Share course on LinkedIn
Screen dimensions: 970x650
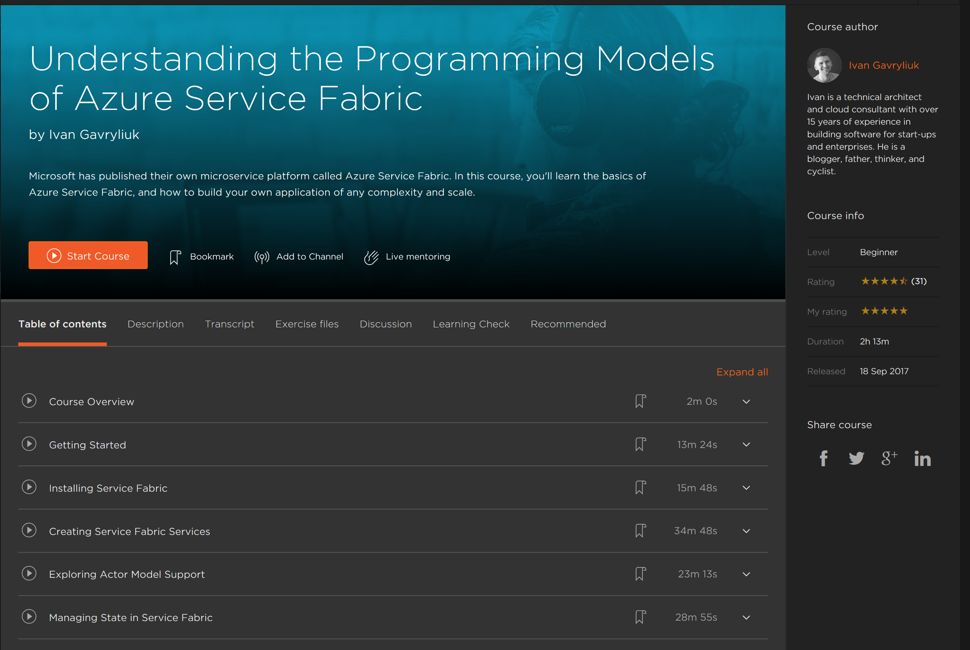click(x=922, y=458)
